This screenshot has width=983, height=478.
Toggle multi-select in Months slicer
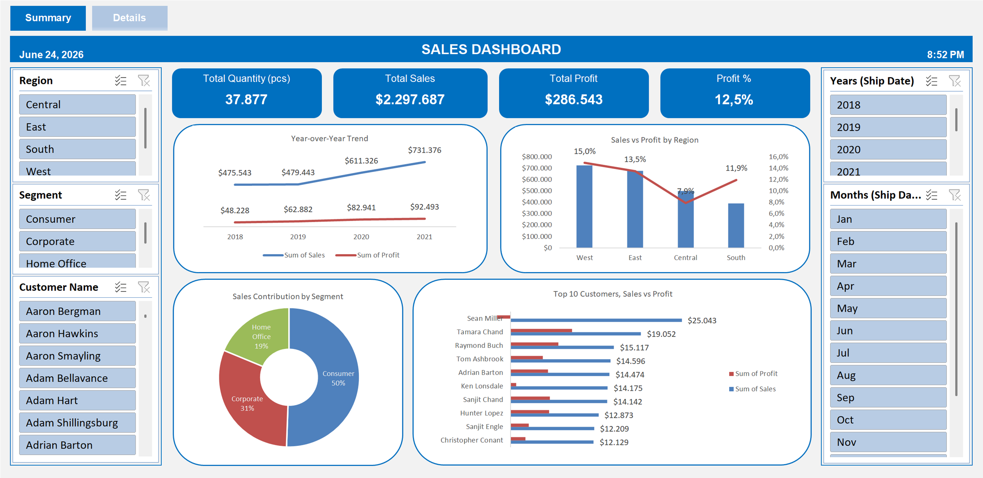(931, 195)
